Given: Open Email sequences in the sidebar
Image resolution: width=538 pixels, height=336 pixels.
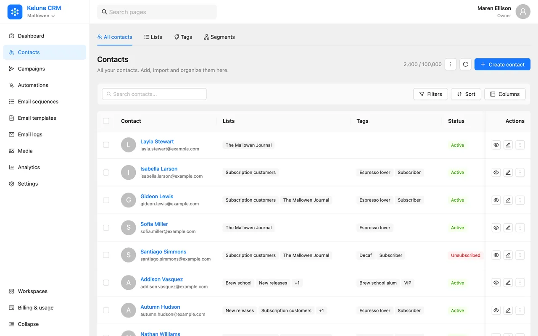Looking at the screenshot, I should coord(45,102).
